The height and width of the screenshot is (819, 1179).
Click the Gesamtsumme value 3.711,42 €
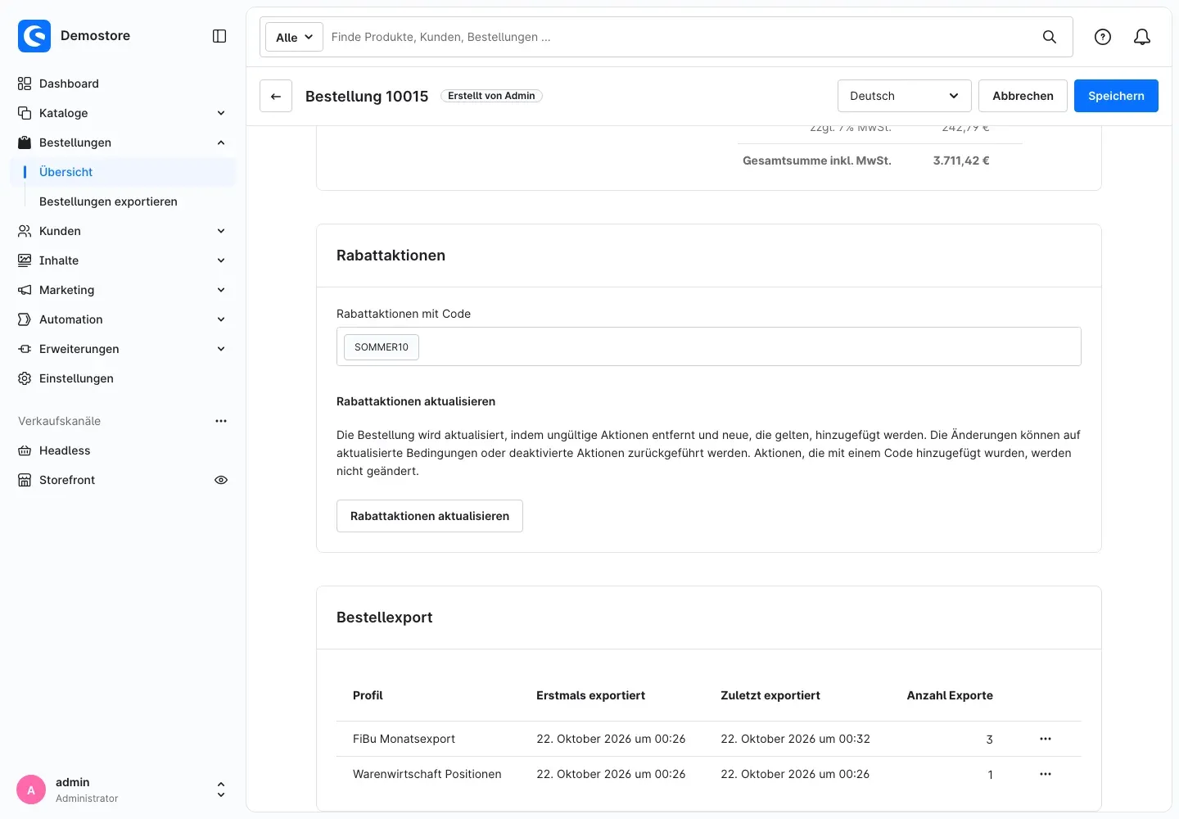(961, 161)
